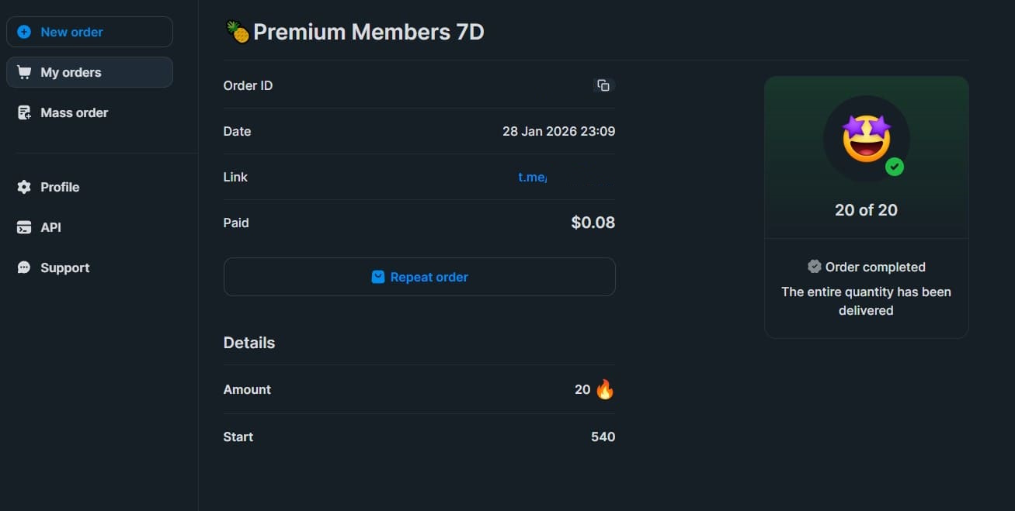Image resolution: width=1015 pixels, height=511 pixels.
Task: Go to the Mass order page
Action: coord(74,112)
